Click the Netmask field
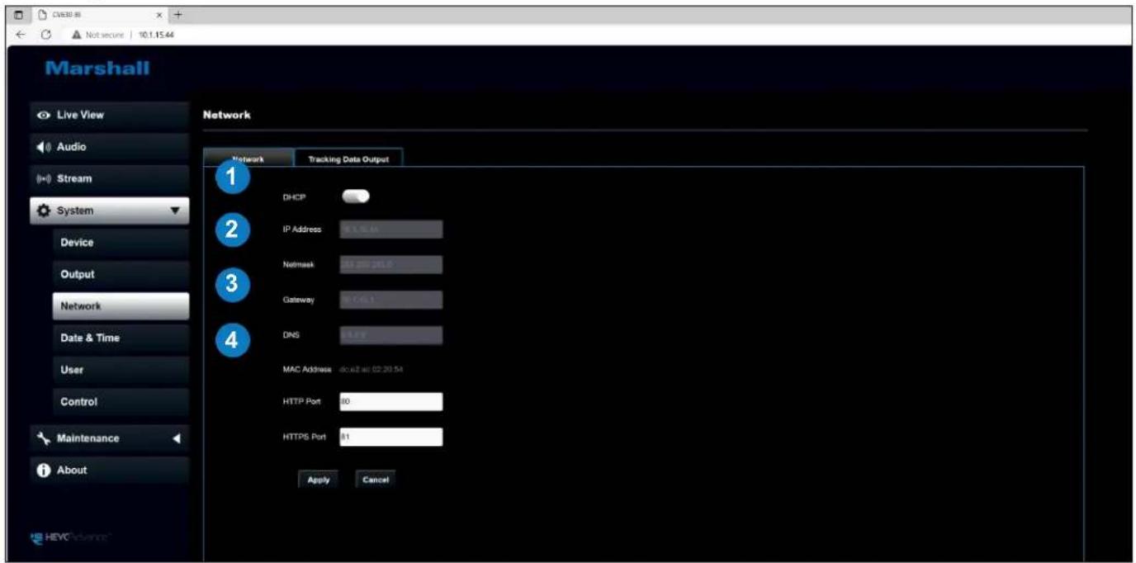 tap(390, 264)
